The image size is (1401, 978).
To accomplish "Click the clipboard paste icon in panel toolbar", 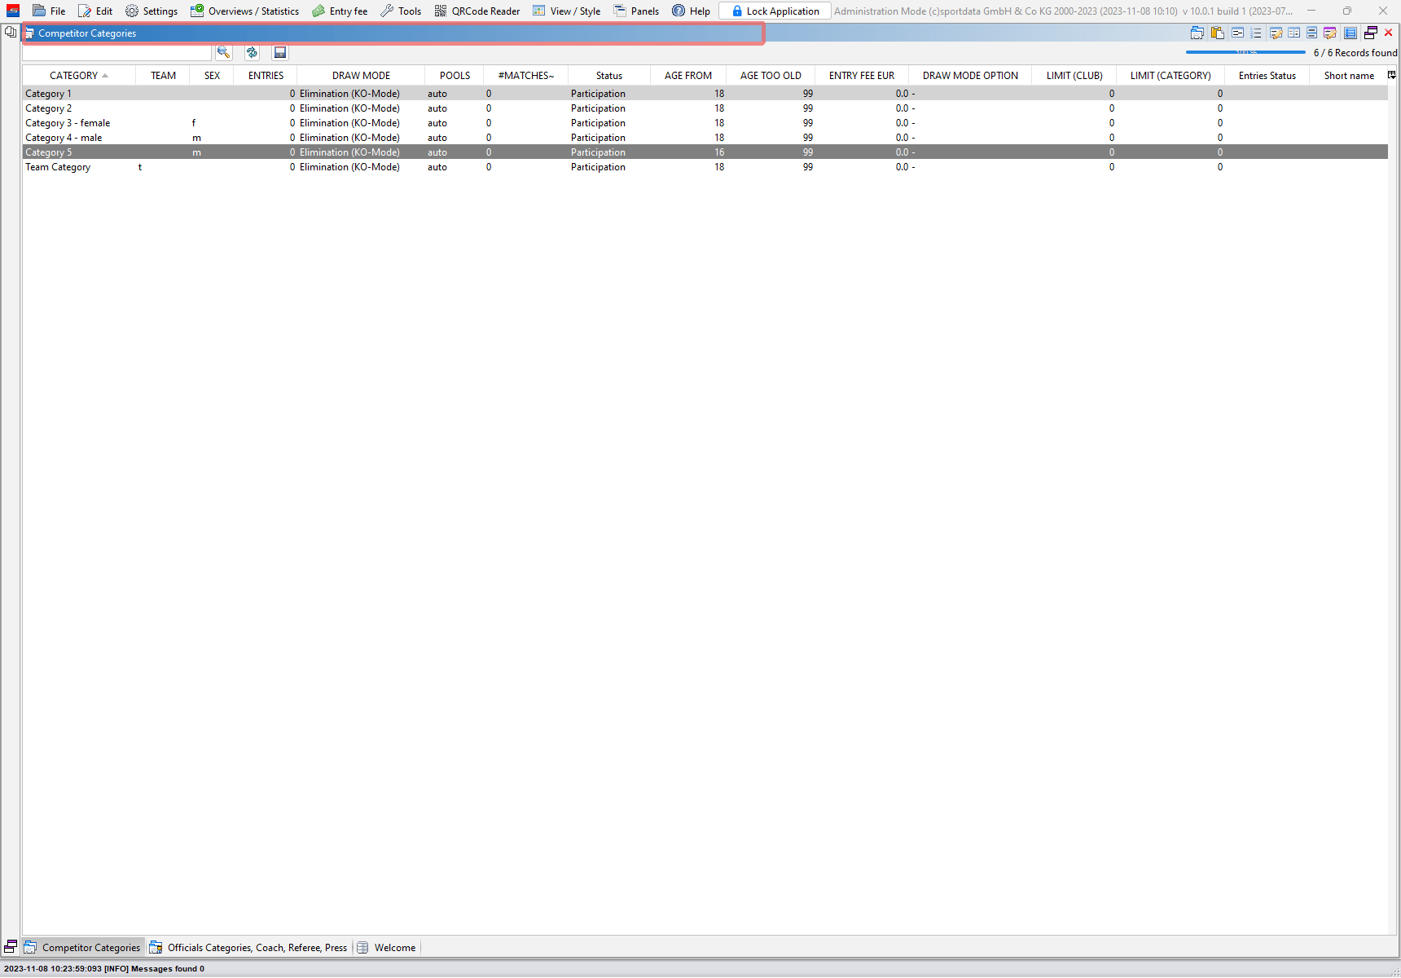I will (1218, 33).
